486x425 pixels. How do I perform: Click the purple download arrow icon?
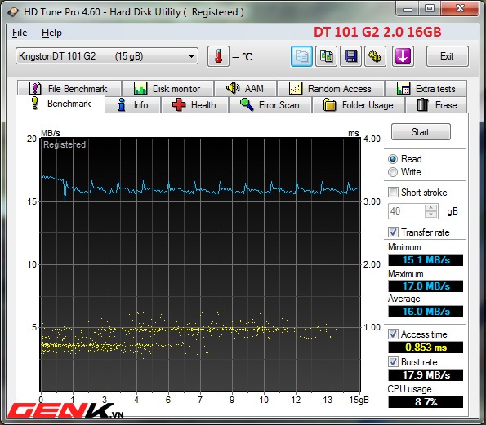[x=403, y=56]
